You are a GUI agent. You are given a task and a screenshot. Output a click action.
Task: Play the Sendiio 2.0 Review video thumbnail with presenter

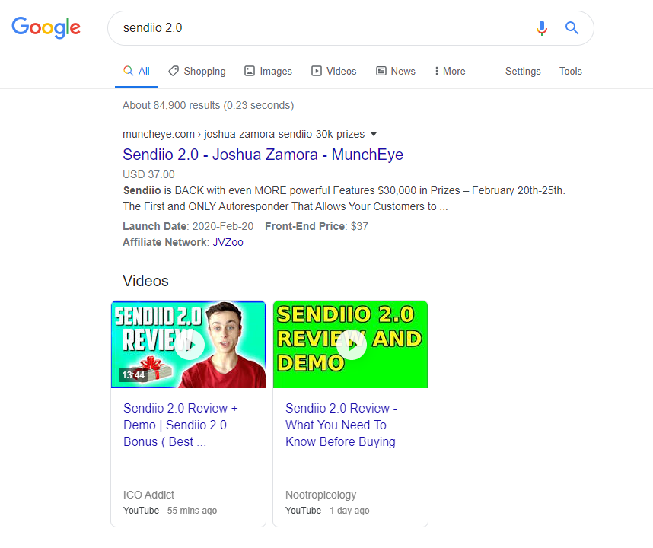pos(188,344)
